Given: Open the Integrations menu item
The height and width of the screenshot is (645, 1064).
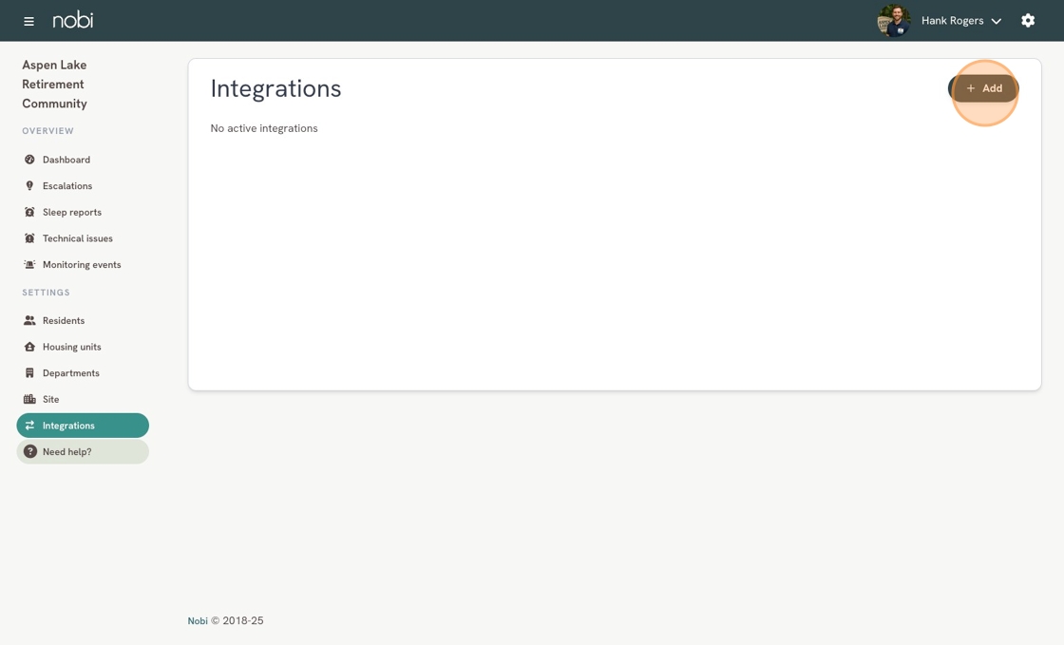Looking at the screenshot, I should pos(83,426).
